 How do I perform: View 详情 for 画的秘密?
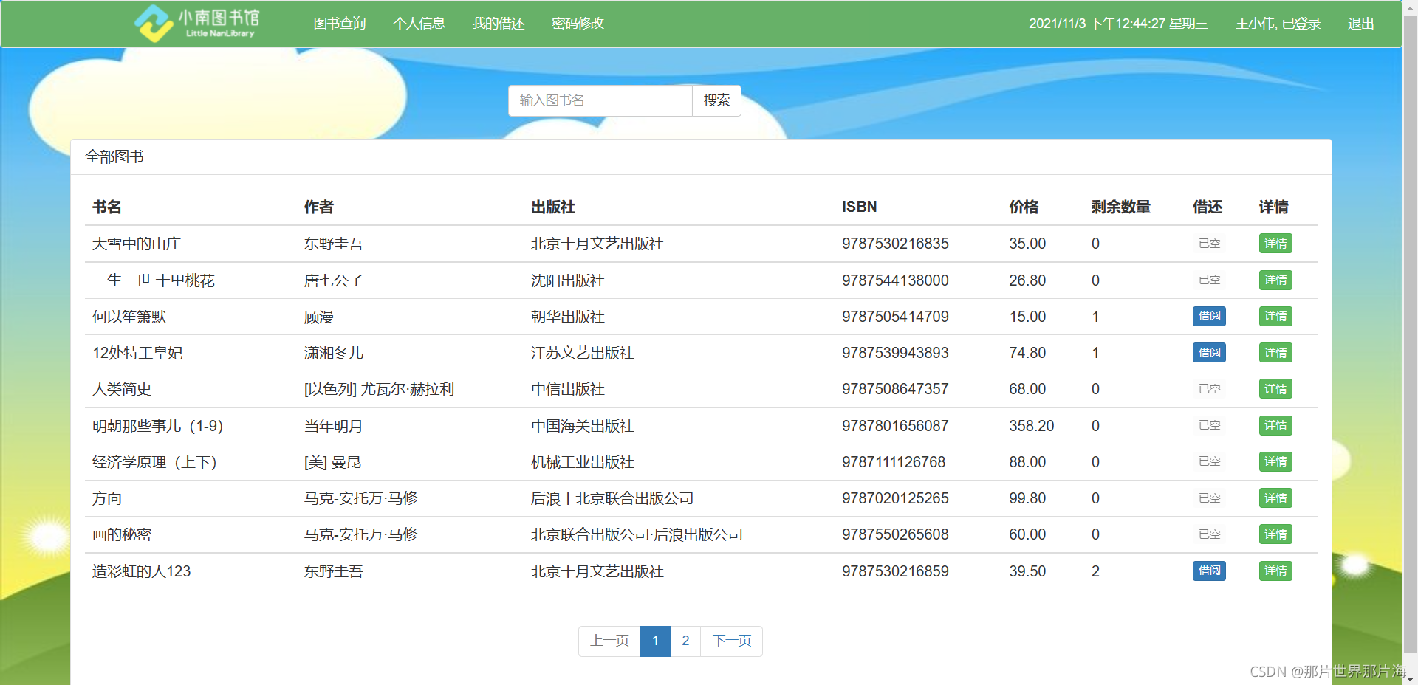point(1275,534)
